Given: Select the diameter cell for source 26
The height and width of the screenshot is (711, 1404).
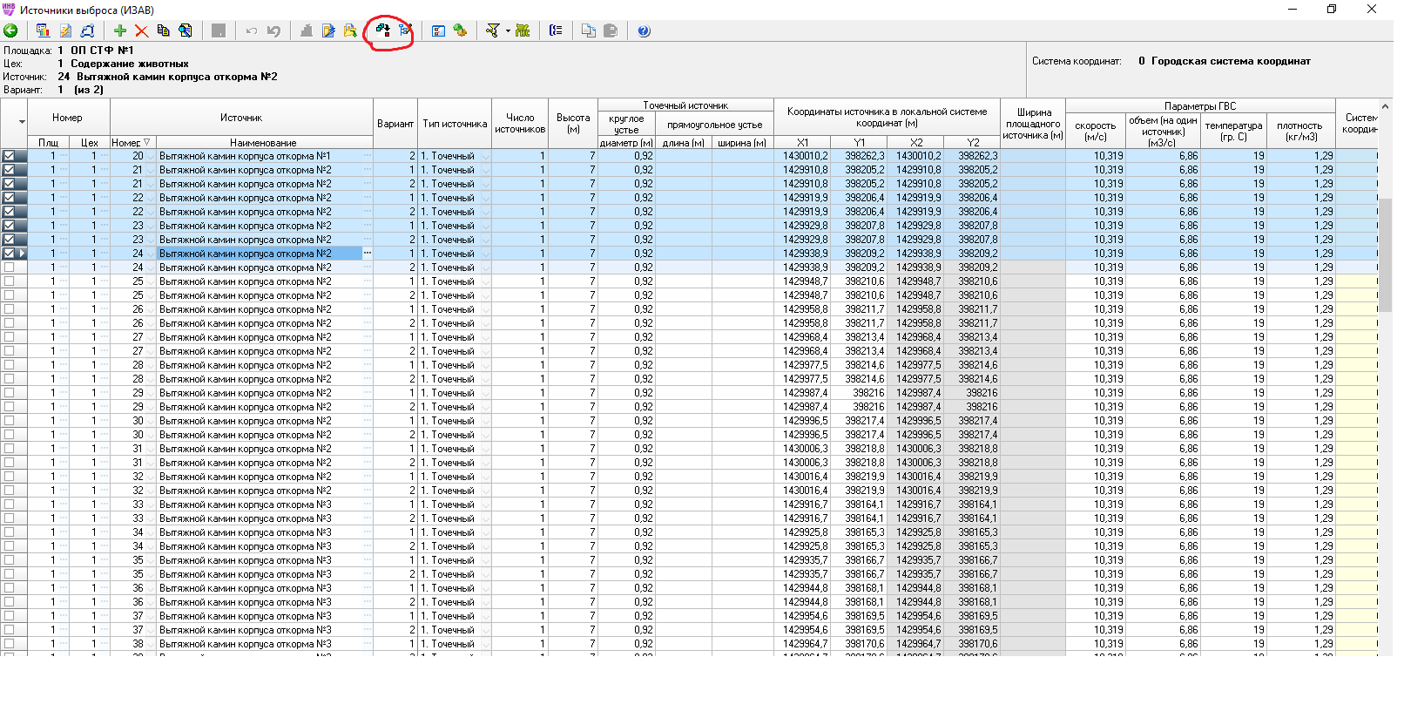Looking at the screenshot, I should click(x=626, y=309).
